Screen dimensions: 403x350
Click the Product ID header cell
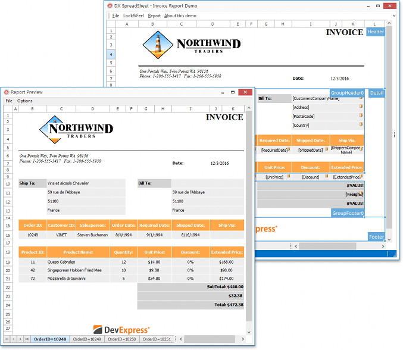click(x=33, y=252)
